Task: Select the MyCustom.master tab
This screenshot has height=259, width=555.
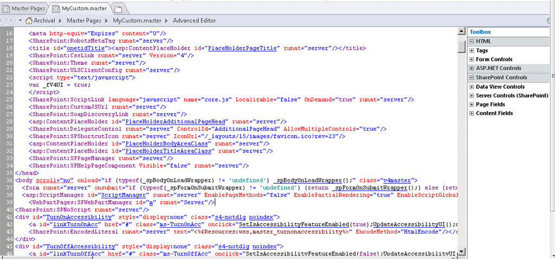Action: 80,8
